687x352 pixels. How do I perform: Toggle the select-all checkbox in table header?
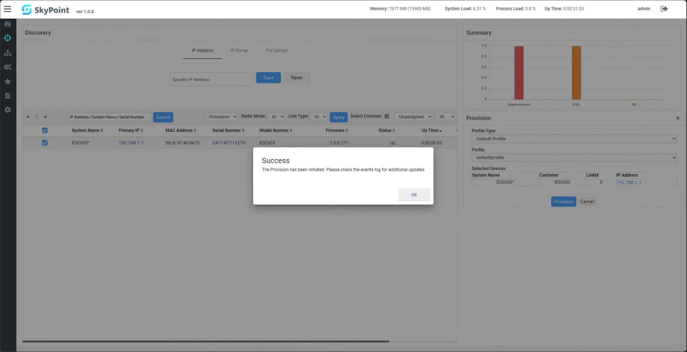click(45, 130)
